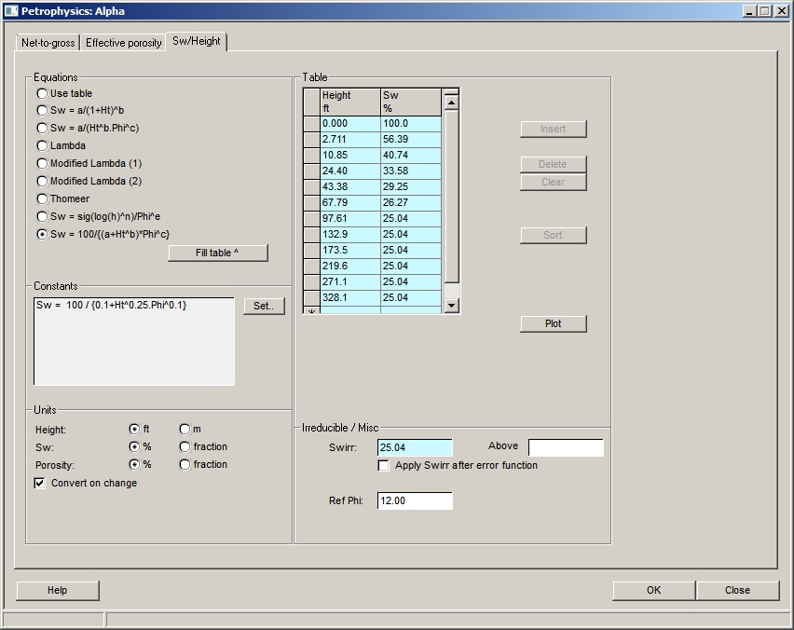Select the Lambda equation radio button
Viewport: 794px width, 630px height.
[x=42, y=145]
